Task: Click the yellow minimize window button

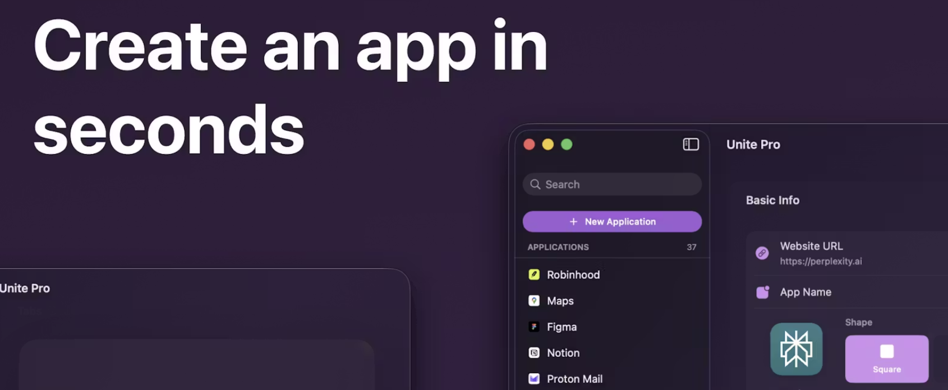Action: (x=548, y=145)
